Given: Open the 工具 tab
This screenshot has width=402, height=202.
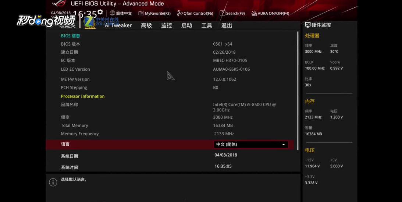Looking at the screenshot, I should (206, 25).
